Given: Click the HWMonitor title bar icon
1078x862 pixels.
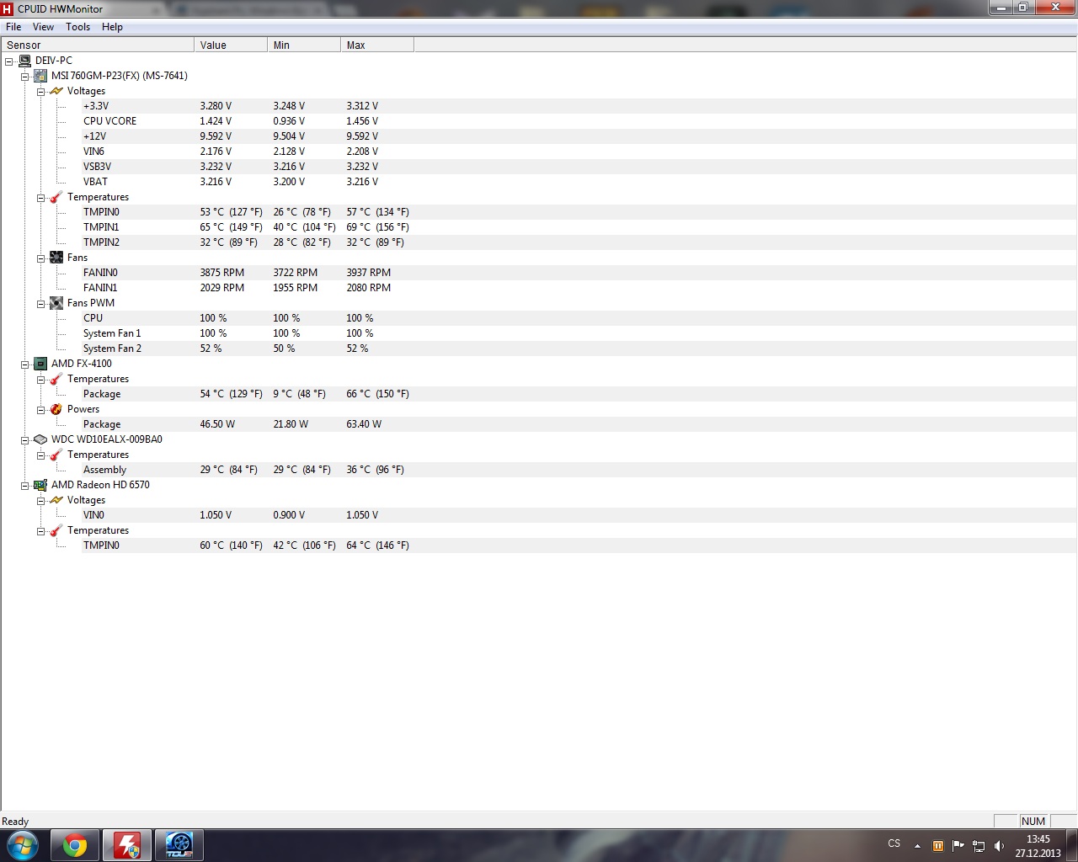Looking at the screenshot, I should [x=8, y=9].
